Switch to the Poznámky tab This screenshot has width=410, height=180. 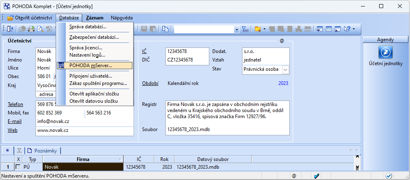coord(45,150)
